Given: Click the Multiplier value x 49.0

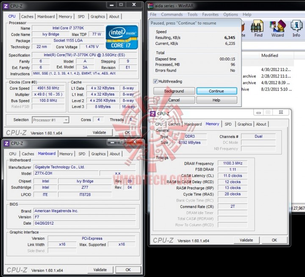Looking at the screenshot, I should [48, 94].
